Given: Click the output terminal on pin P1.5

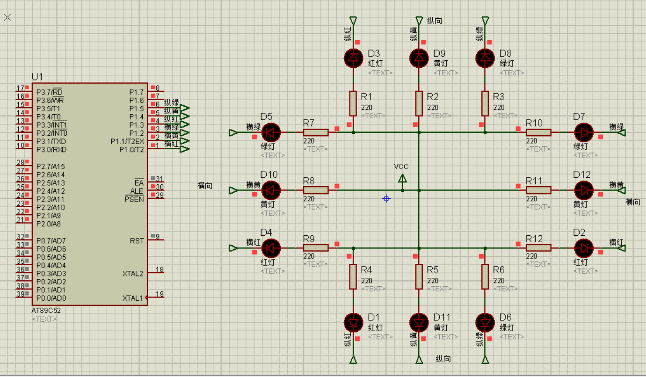Looking at the screenshot, I should click(185, 108).
